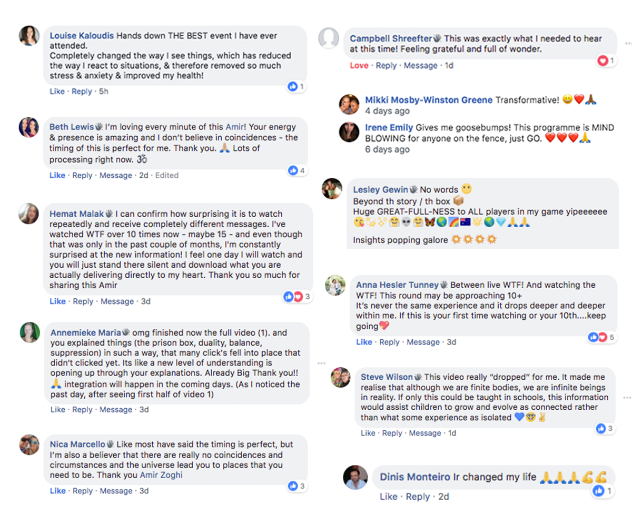Open Mikki Mosby-Winston Greene's profile name link

point(429,100)
